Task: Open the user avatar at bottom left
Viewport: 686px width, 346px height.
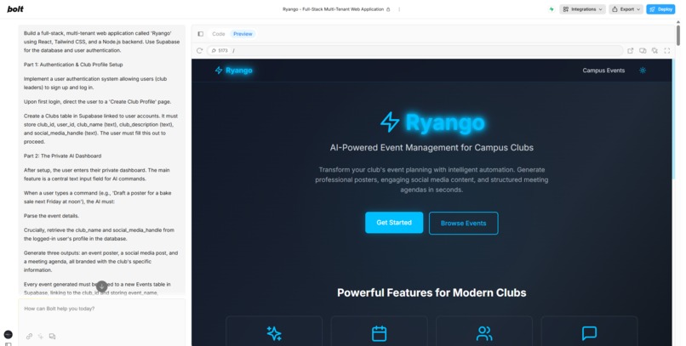Action: tap(9, 335)
